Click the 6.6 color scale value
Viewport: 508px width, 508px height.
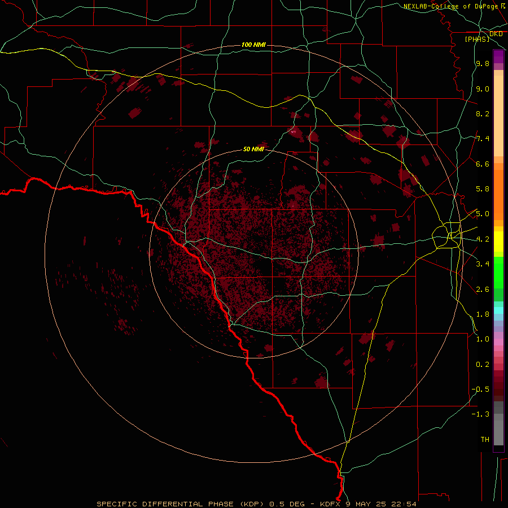pyautogui.click(x=483, y=164)
